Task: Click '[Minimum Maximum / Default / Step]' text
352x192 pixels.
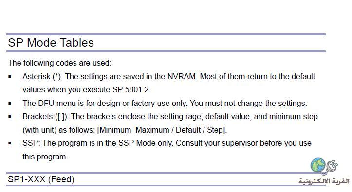Action: 162,130
